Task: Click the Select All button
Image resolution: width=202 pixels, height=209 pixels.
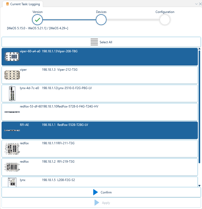Action: click(101, 42)
